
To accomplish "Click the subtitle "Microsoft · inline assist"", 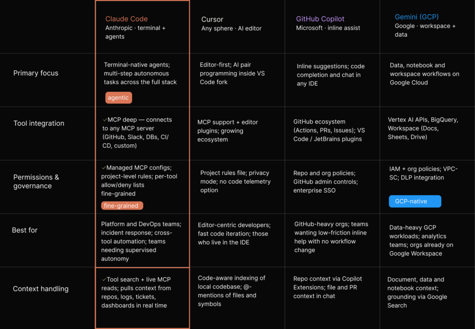I will [328, 28].
